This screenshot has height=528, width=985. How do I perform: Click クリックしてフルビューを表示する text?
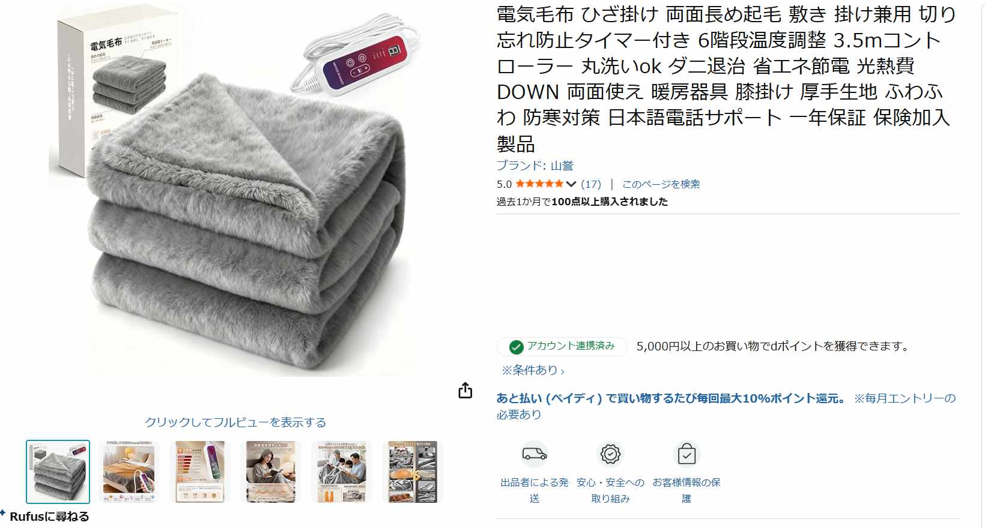(x=235, y=422)
